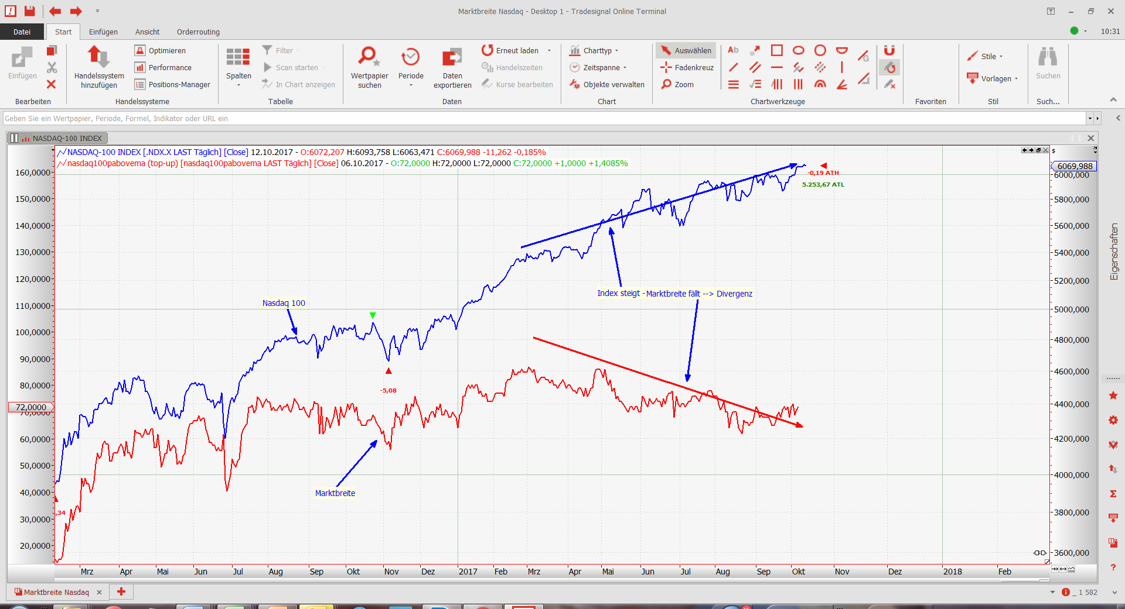Choose the ellipse drawing tool
The height and width of the screenshot is (609, 1125).
point(798,50)
